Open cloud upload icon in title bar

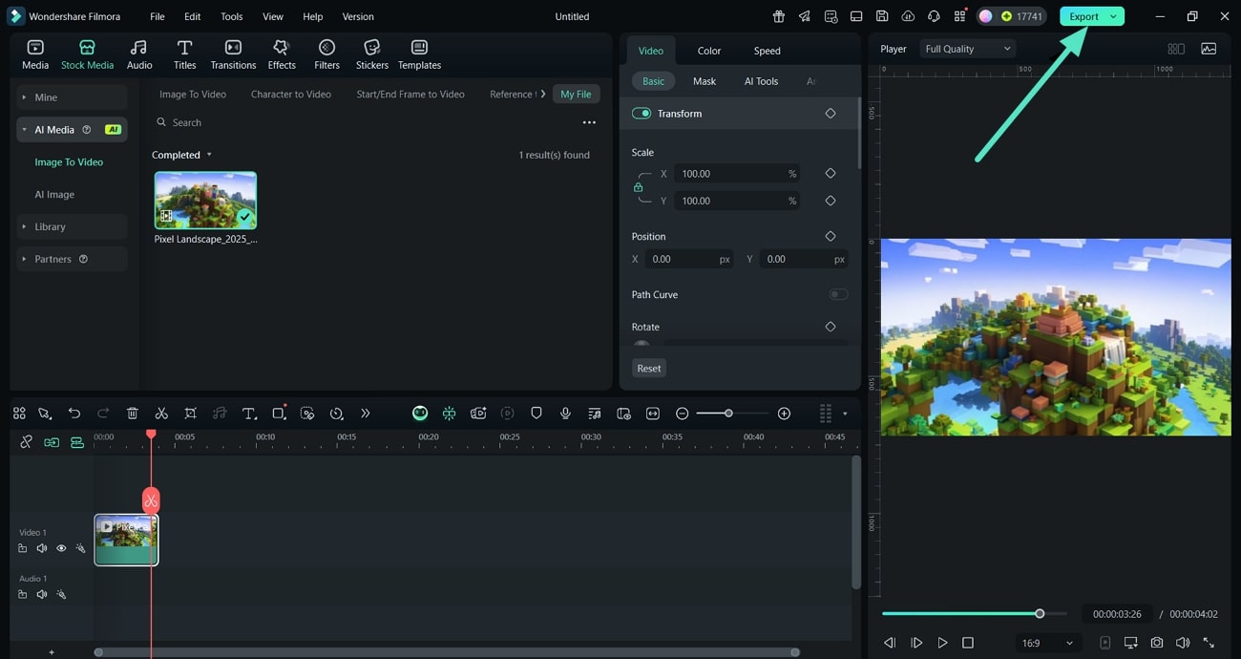pos(908,16)
